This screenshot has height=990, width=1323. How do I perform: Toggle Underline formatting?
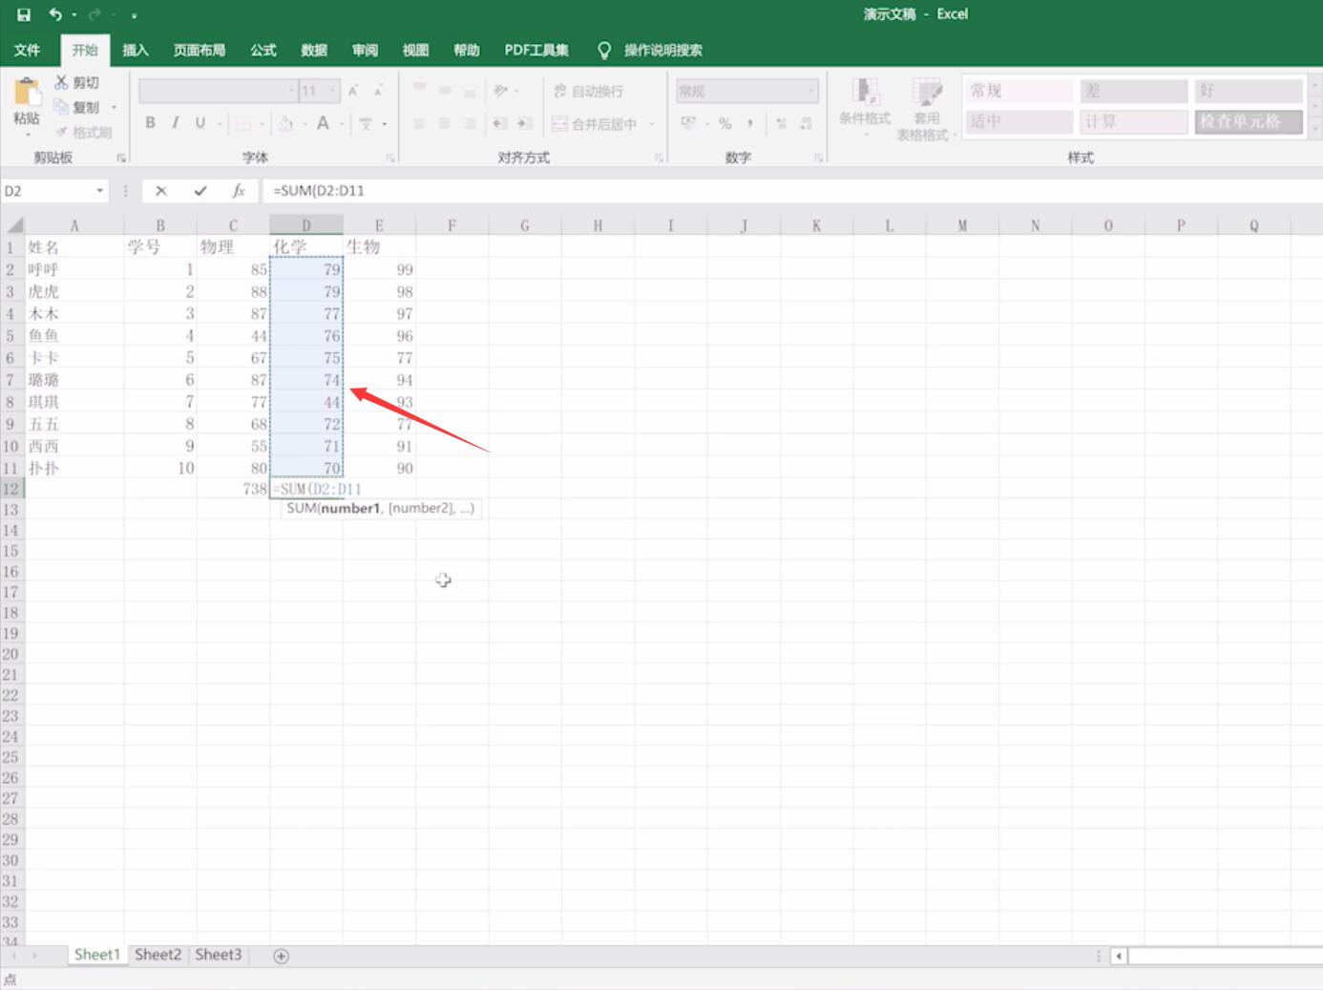click(200, 123)
